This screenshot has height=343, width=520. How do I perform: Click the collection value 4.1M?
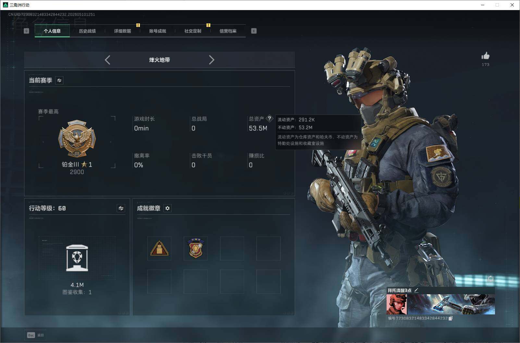click(x=77, y=285)
